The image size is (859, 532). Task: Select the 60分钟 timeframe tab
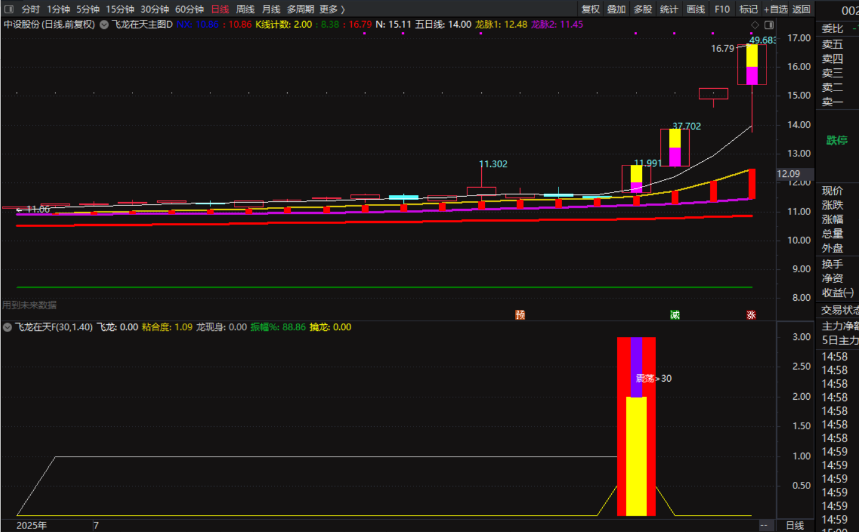[x=189, y=9]
